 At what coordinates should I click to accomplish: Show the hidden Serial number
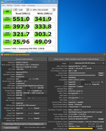point(101,73)
